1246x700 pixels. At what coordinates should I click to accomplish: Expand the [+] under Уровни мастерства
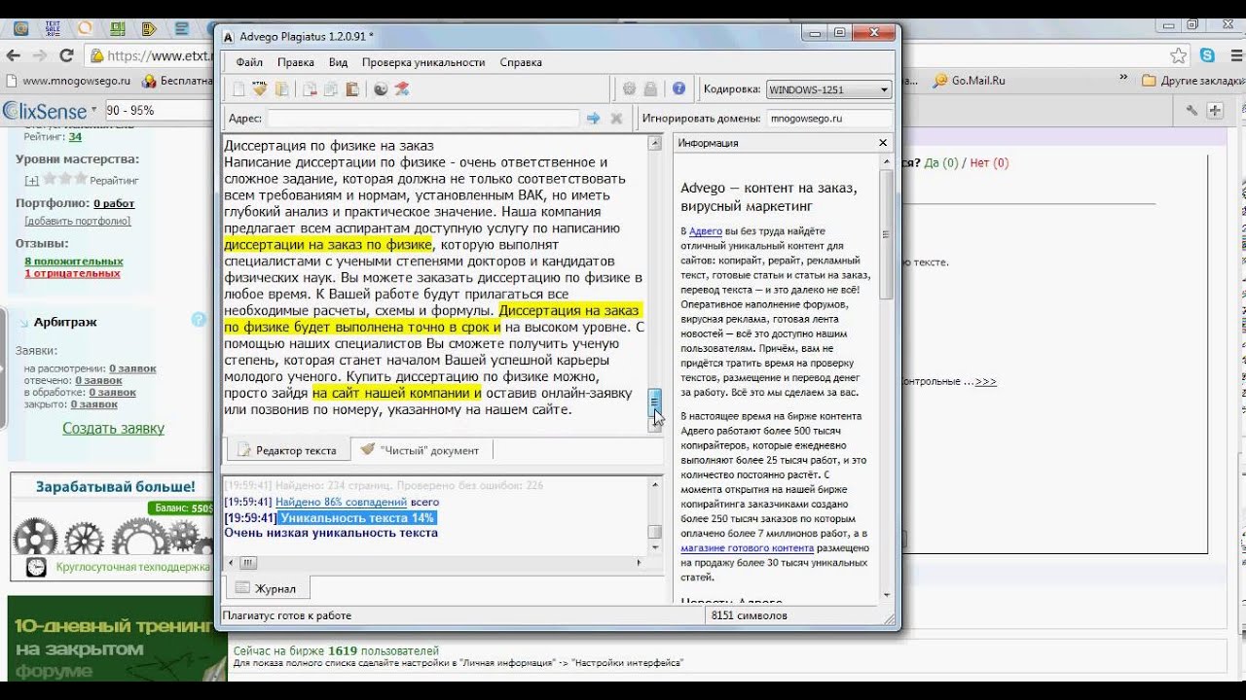32,180
